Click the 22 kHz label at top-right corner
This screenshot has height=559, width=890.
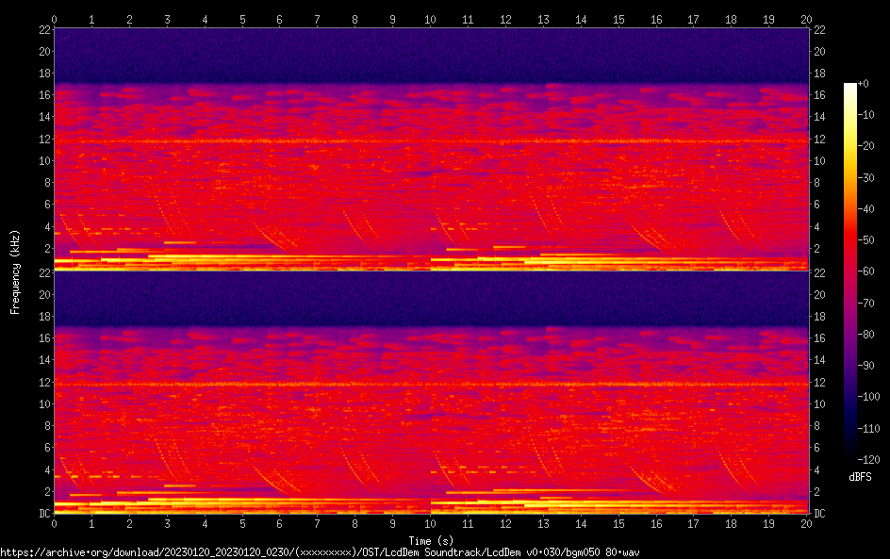click(819, 30)
